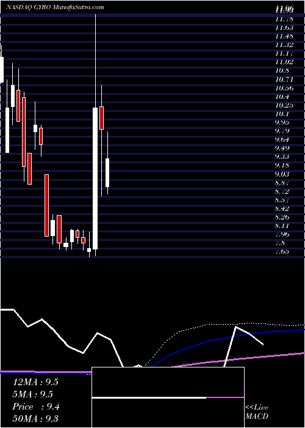The width and height of the screenshot is (305, 428).
Task: Click inside the upper MACD box
Action: point(168,382)
